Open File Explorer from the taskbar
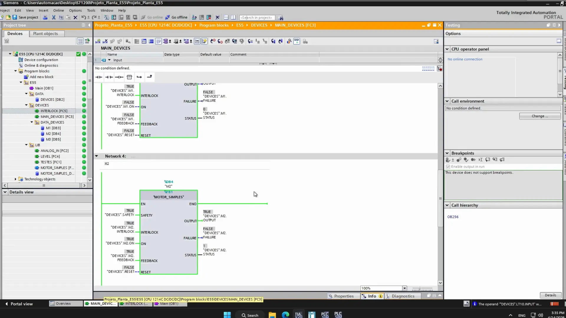This screenshot has height=318, width=566. [x=272, y=315]
